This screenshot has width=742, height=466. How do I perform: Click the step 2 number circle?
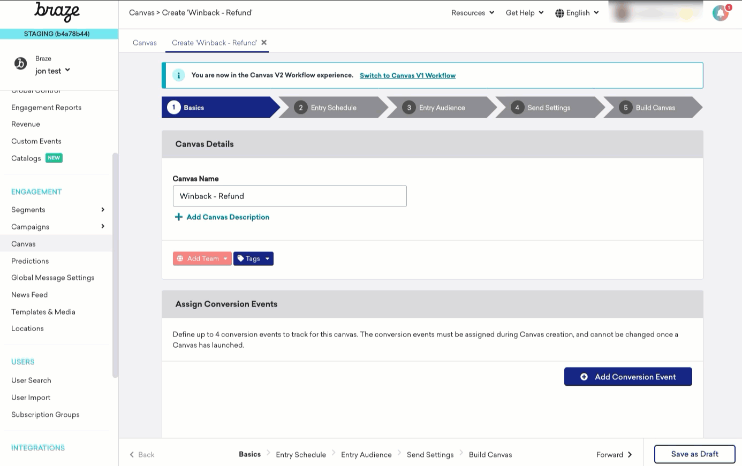[301, 108]
